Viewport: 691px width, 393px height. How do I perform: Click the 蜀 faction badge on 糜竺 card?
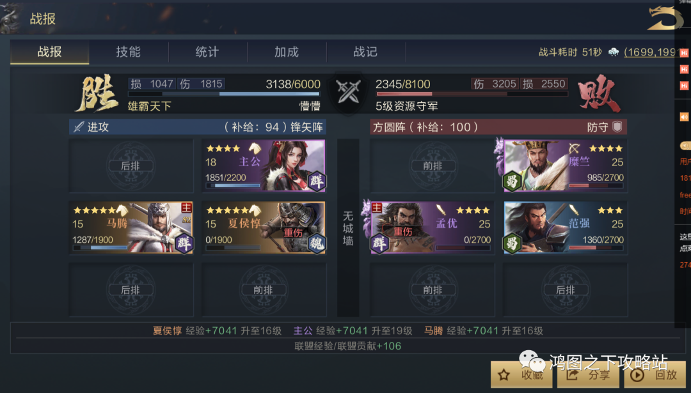pyautogui.click(x=512, y=181)
